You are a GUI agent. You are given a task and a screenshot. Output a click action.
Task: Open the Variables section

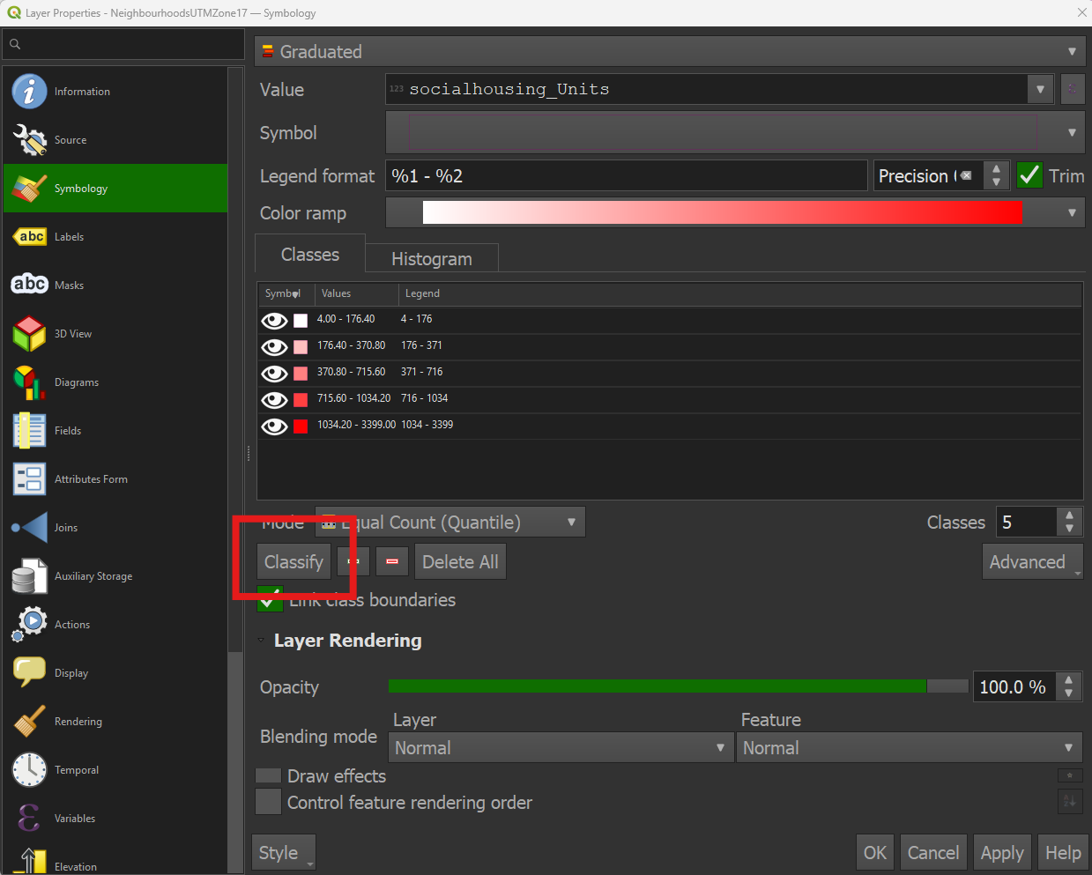pos(115,819)
